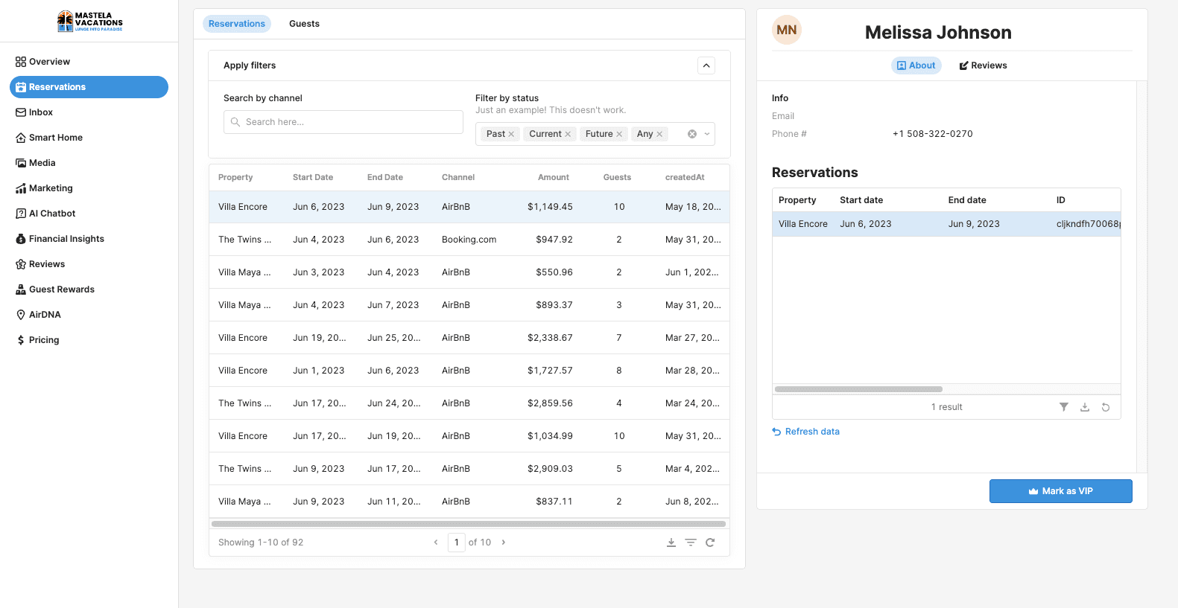Image resolution: width=1178 pixels, height=608 pixels.
Task: Open the Filter by status dropdown arrow
Action: pyautogui.click(x=707, y=134)
